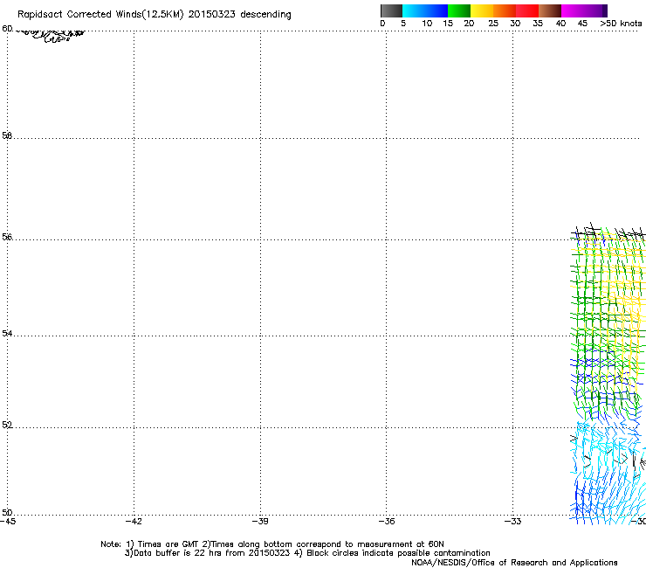Image resolution: width=646 pixels, height=568 pixels.
Task: Click the latitude label 54
Action: [7, 333]
